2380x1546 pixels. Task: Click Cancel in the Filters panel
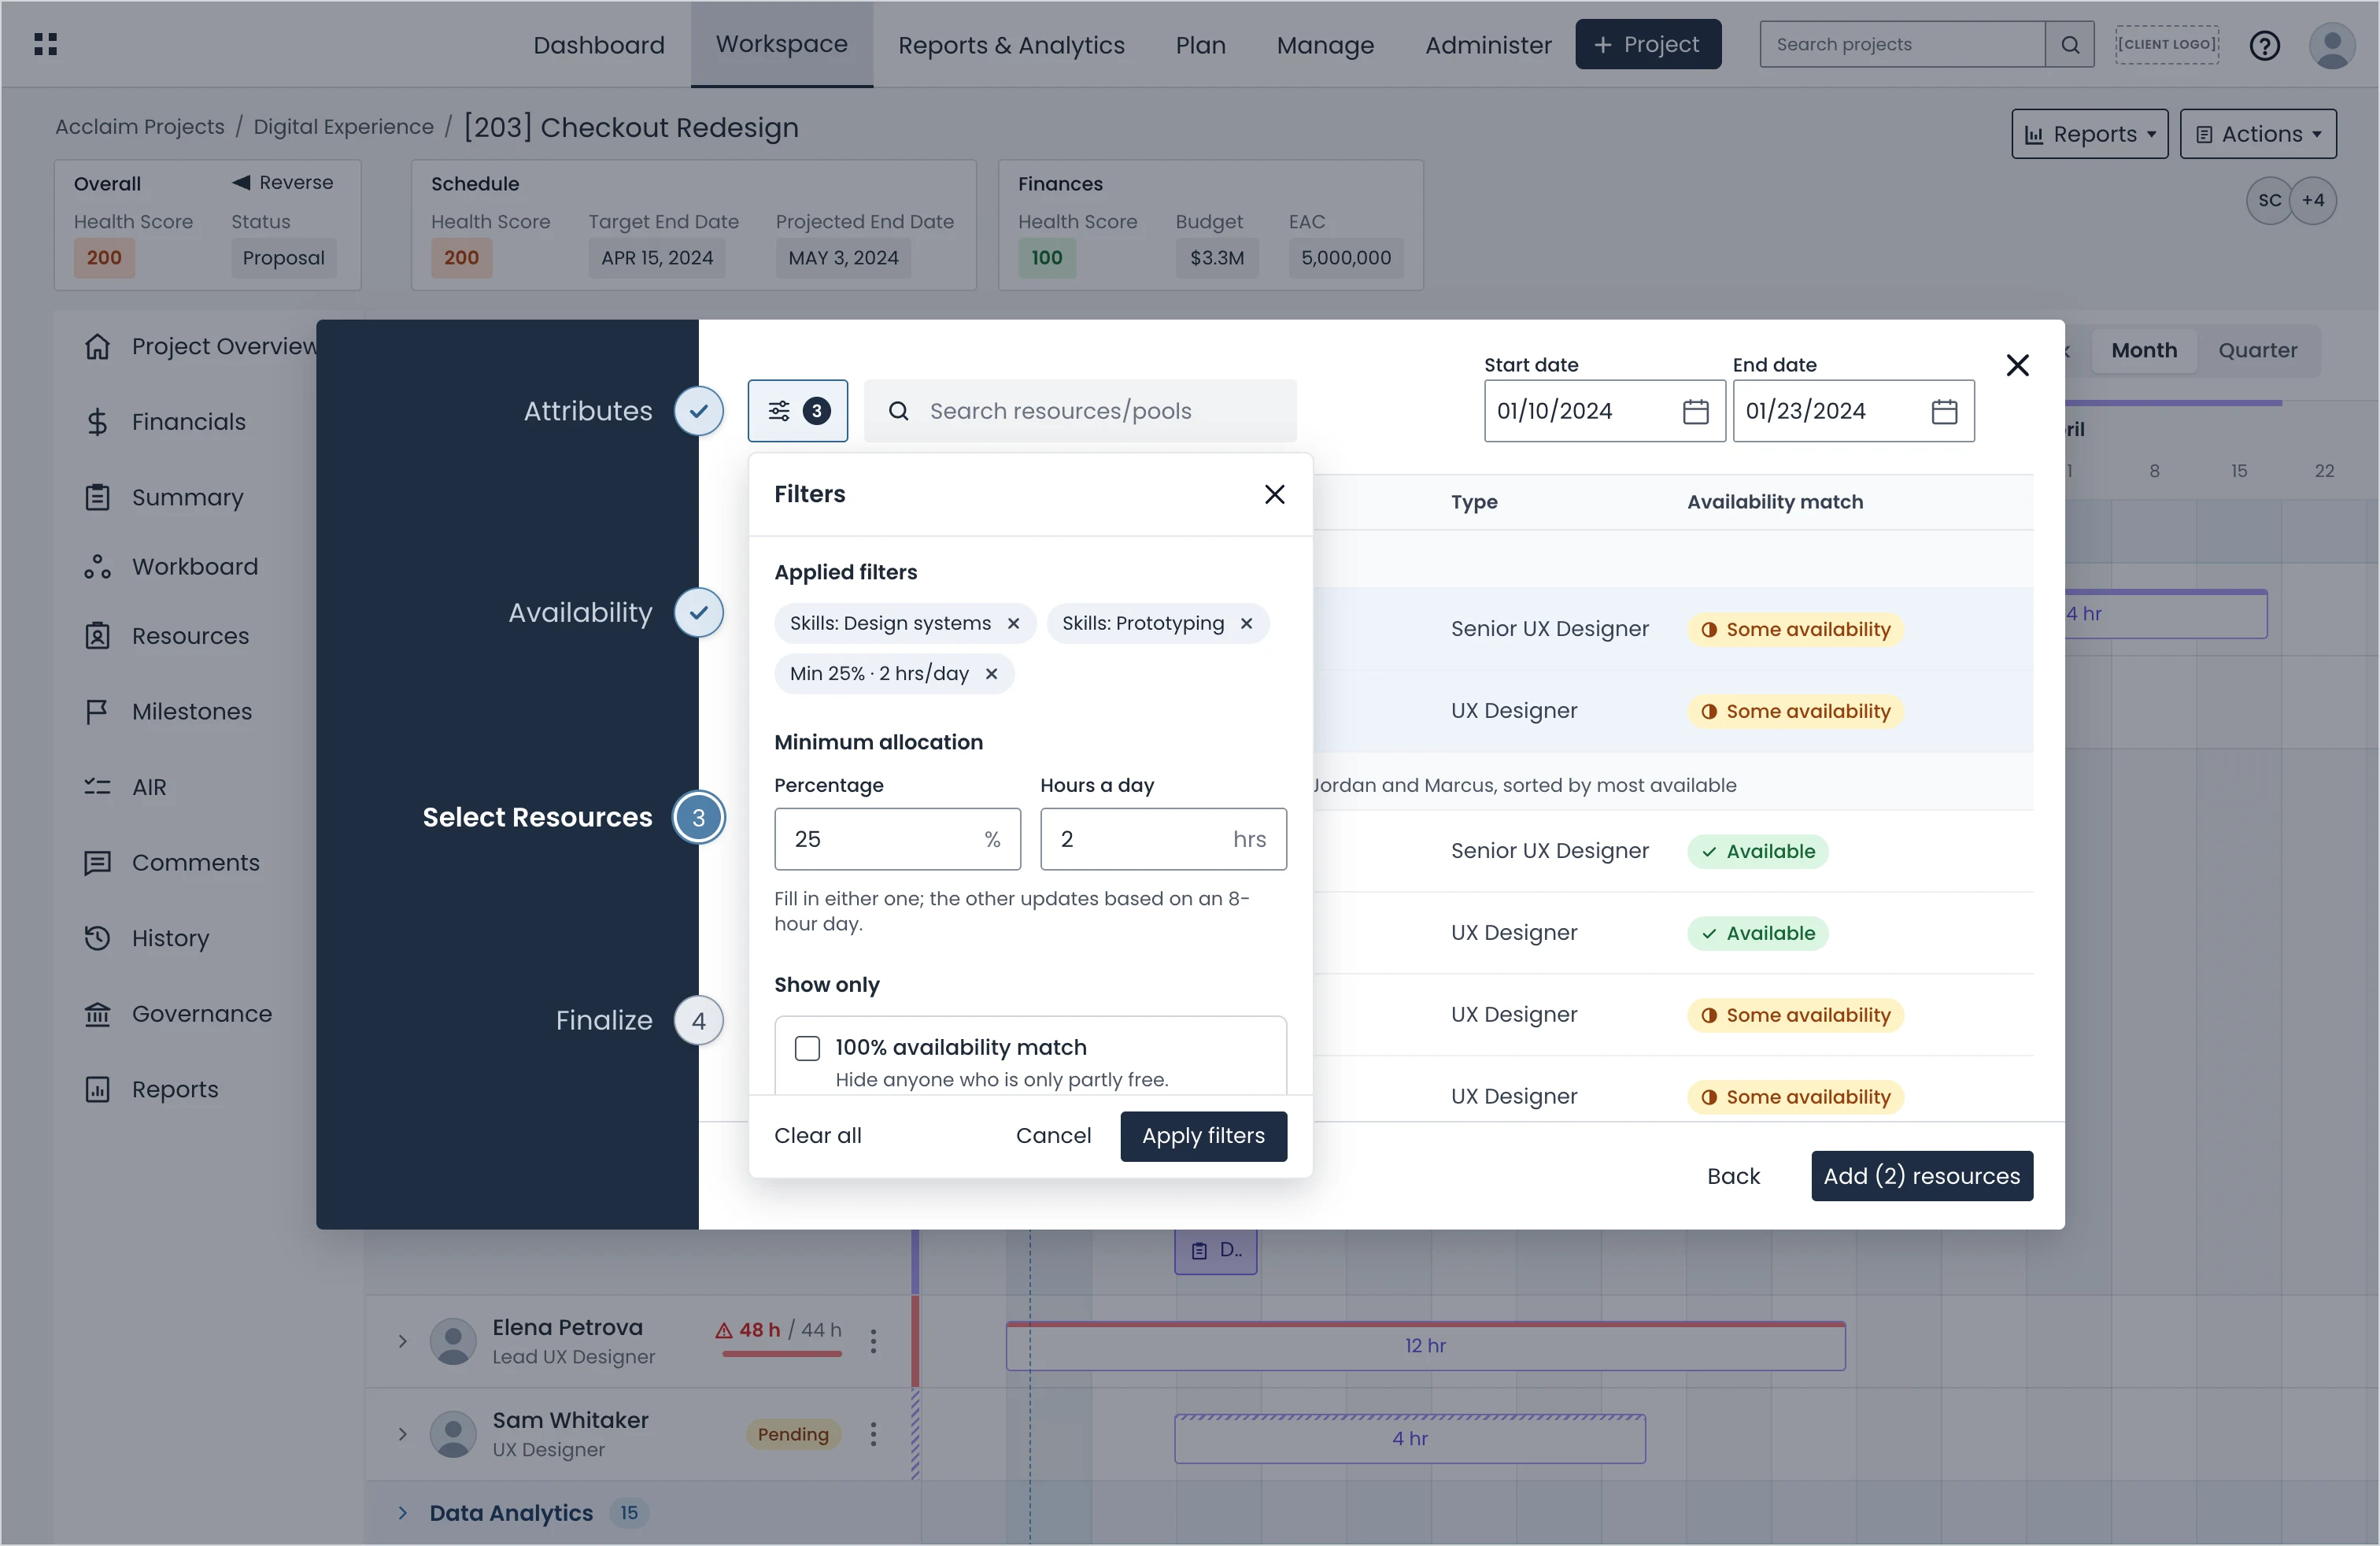(1053, 1136)
